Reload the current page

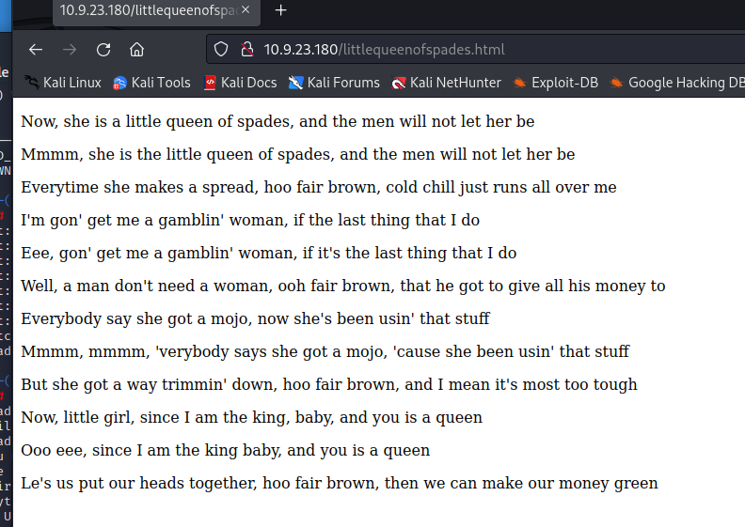tap(103, 50)
